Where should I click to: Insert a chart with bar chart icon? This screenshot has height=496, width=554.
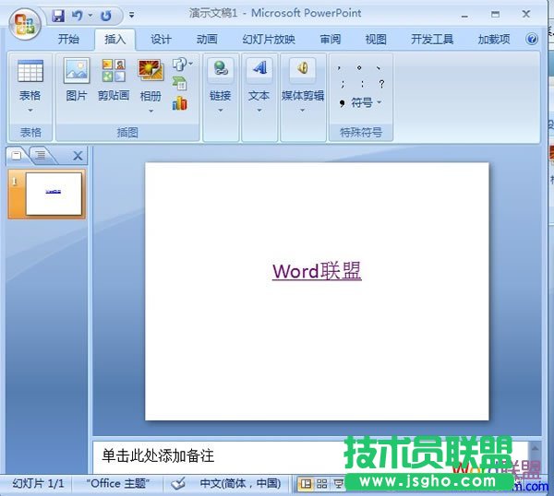(180, 103)
